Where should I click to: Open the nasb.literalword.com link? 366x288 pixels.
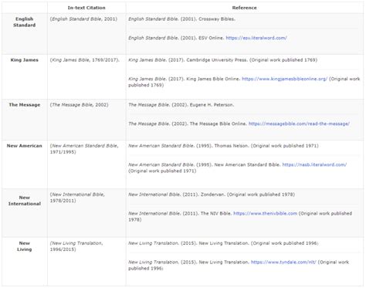pyautogui.click(x=314, y=164)
